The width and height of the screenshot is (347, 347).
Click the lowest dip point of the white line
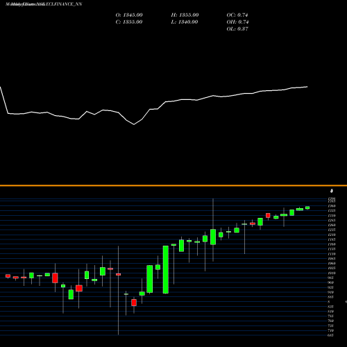(x=134, y=124)
